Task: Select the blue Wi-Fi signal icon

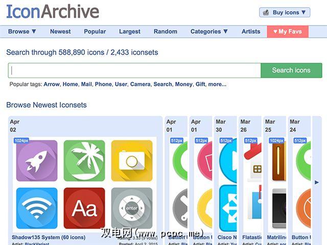Action: pyautogui.click(x=37, y=208)
